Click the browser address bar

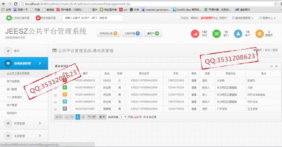pos(147,4)
